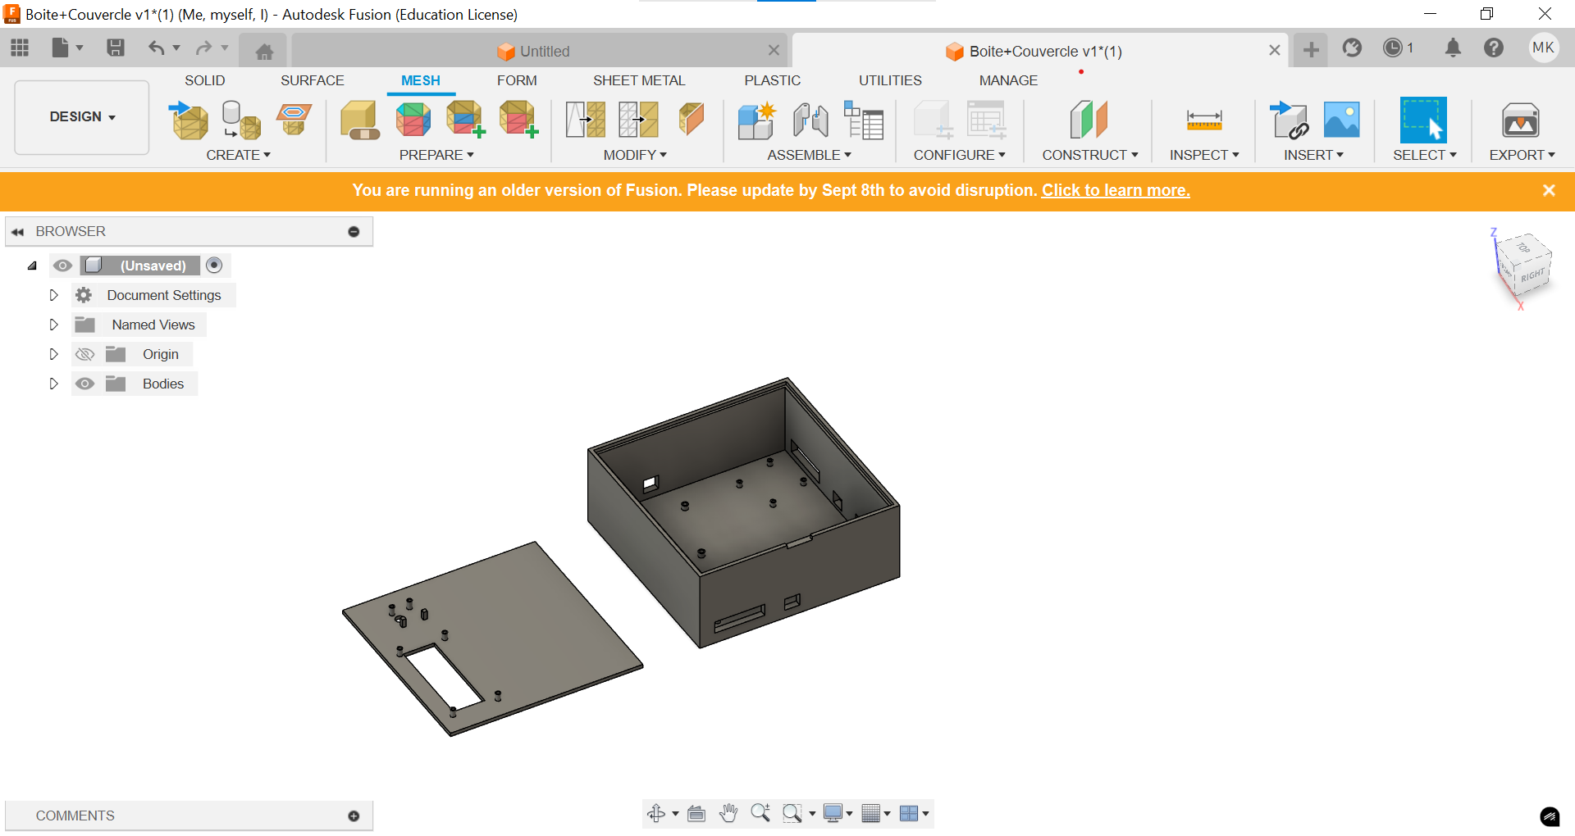Open the MK user account menu
The width and height of the screenshot is (1575, 836).
[x=1543, y=48]
